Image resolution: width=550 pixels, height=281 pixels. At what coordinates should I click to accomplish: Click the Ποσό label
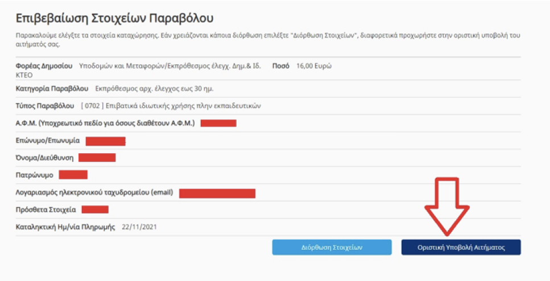click(x=281, y=66)
